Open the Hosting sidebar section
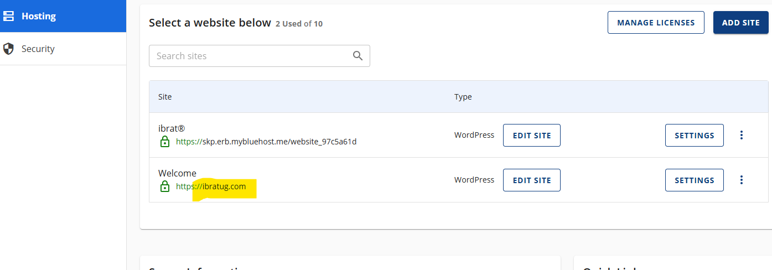 [63, 16]
